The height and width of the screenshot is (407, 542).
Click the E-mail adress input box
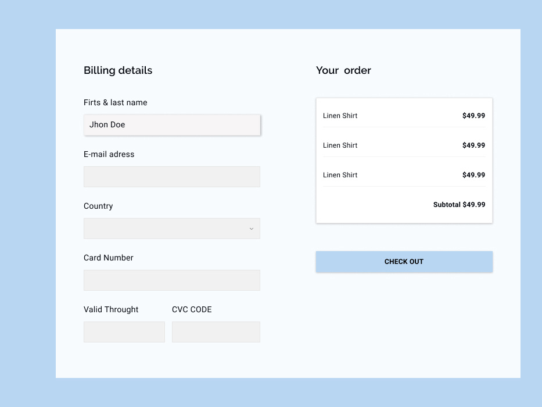coord(172,176)
